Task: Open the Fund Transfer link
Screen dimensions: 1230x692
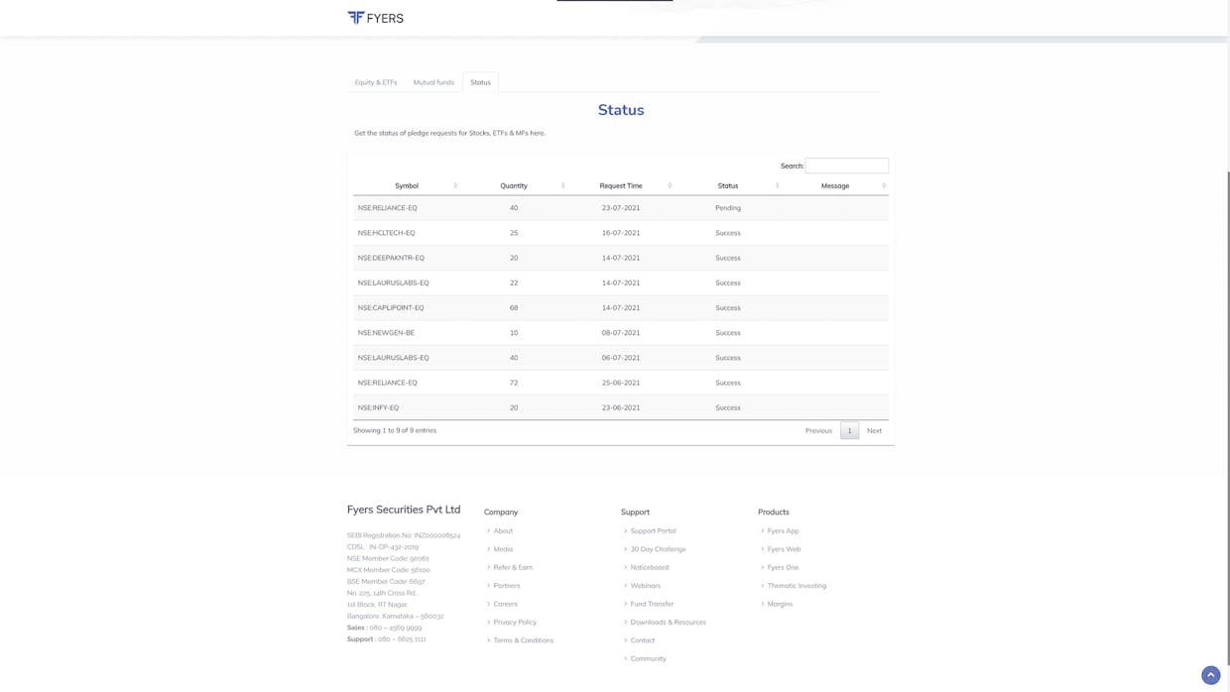Action: pyautogui.click(x=652, y=604)
